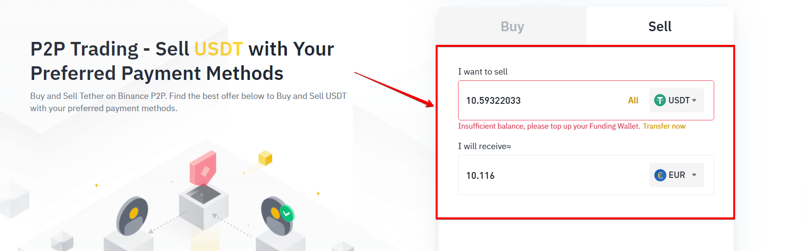Click the All amount link
This screenshot has height=251, width=802.
point(633,100)
